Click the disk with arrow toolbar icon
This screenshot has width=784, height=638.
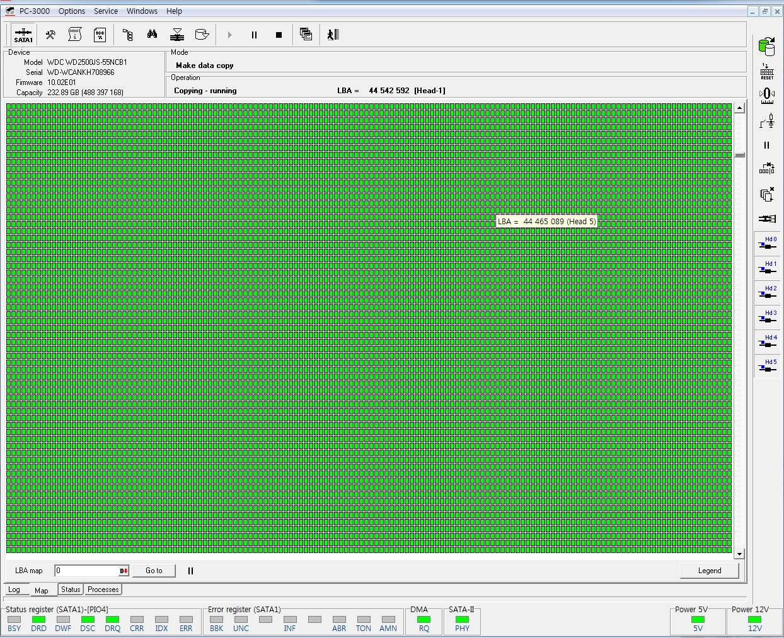click(x=202, y=35)
